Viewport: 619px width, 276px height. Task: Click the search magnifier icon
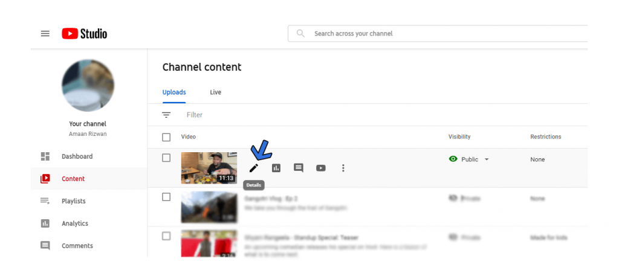(300, 33)
